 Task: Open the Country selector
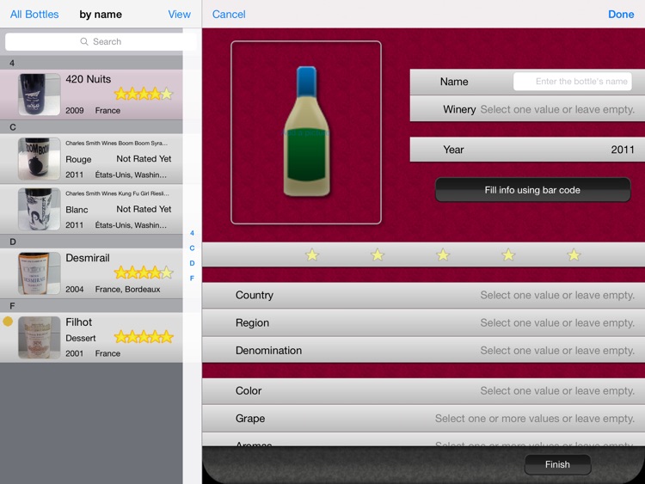(423, 295)
